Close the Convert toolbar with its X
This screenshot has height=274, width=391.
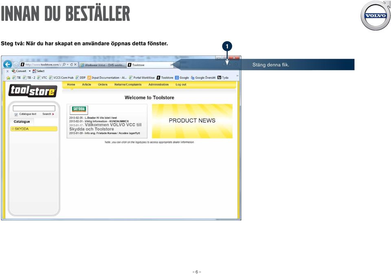tap(7, 71)
